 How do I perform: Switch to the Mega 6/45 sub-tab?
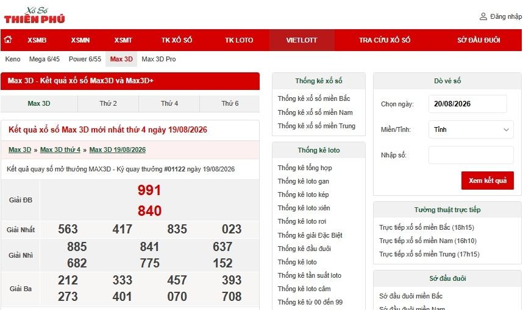pyautogui.click(x=44, y=59)
